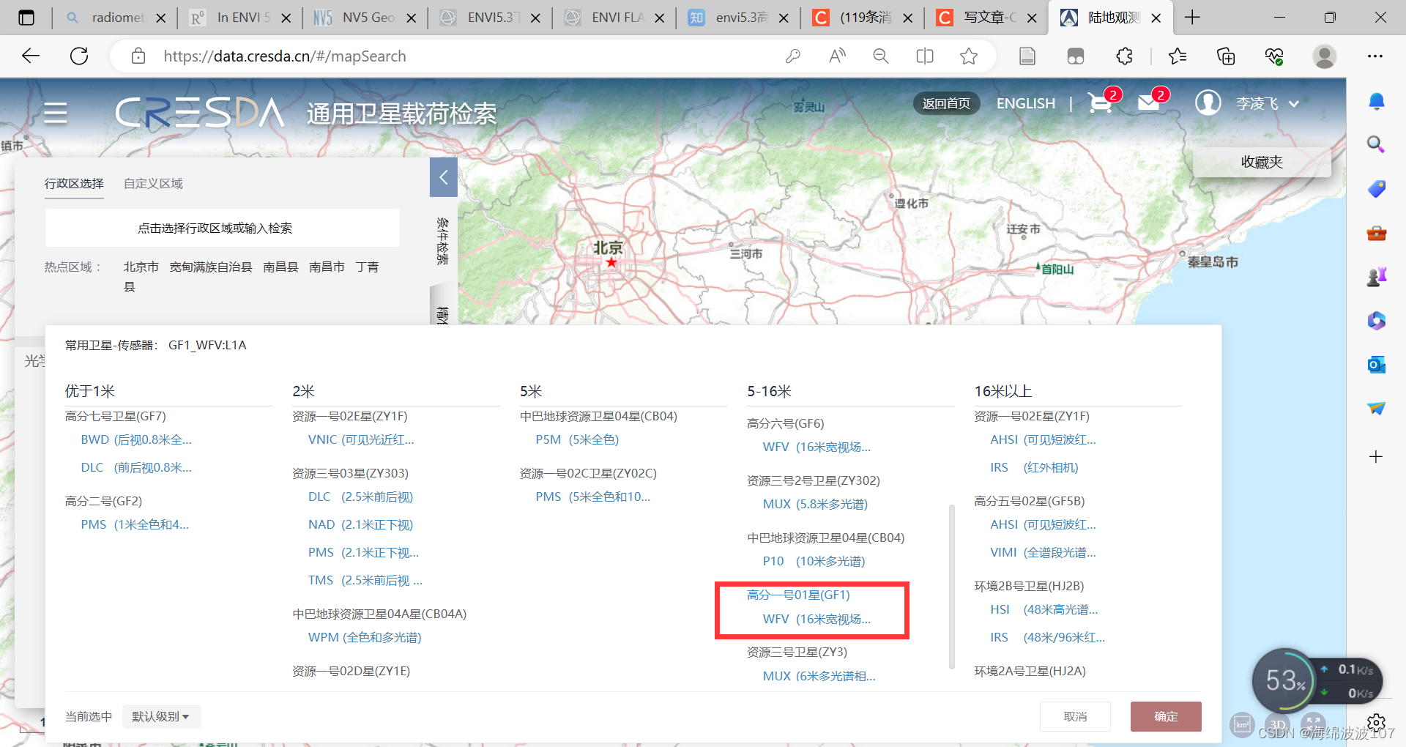Expand the 李凌飞 user dropdown

1294,104
